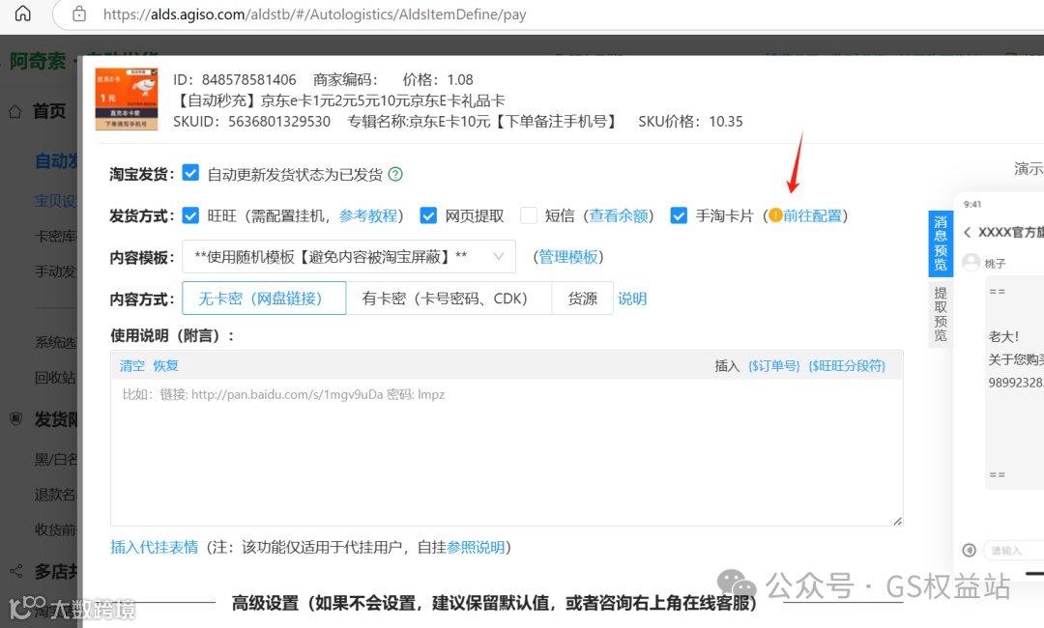Open 参考教程 tutorial link

pyautogui.click(x=368, y=215)
